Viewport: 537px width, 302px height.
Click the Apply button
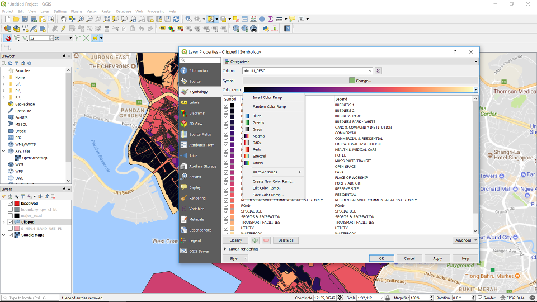tap(437, 258)
